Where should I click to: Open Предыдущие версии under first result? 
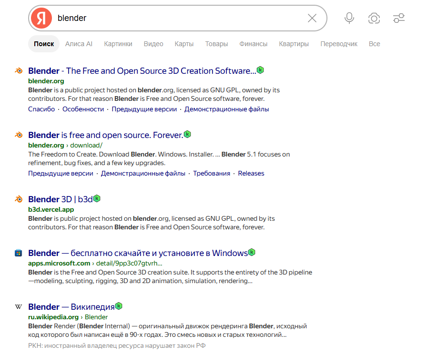click(144, 109)
